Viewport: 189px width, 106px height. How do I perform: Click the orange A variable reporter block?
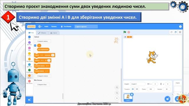coord(39,45)
